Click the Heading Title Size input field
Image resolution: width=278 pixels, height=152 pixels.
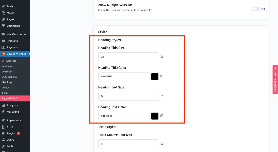click(128, 57)
